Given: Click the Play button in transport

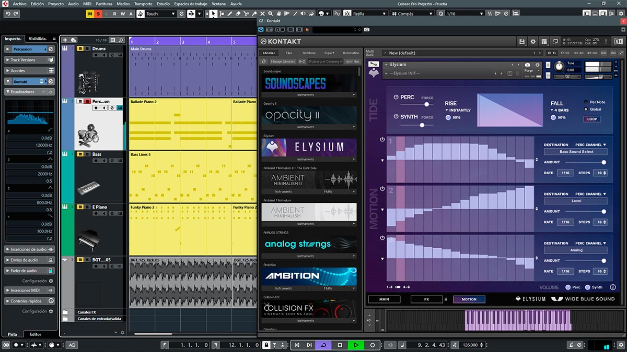Looking at the screenshot, I should pos(356,345).
